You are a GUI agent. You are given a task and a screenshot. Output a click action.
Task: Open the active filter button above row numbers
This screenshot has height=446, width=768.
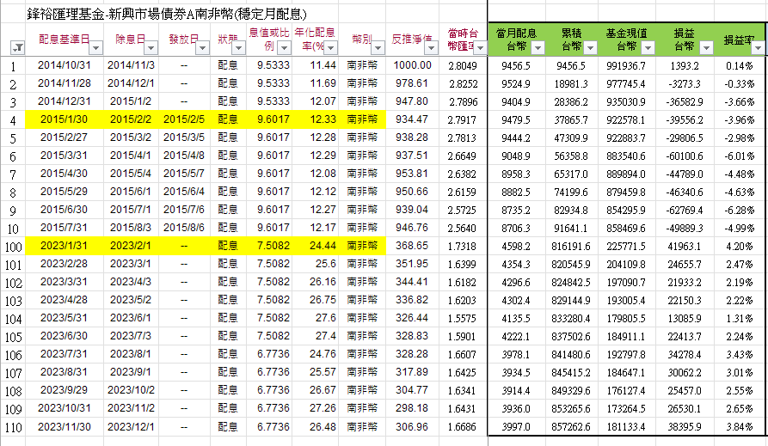click(18, 47)
